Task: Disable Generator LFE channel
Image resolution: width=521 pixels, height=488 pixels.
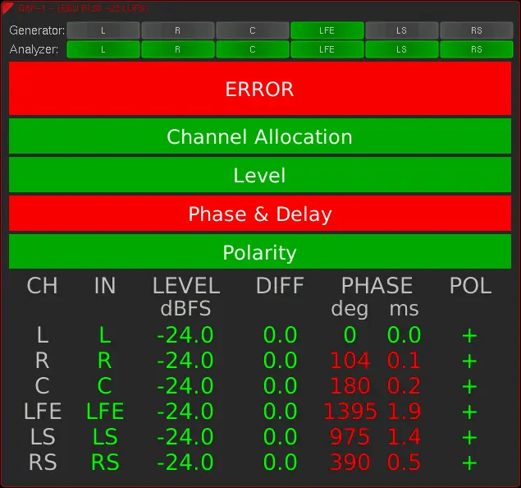Action: [x=327, y=30]
